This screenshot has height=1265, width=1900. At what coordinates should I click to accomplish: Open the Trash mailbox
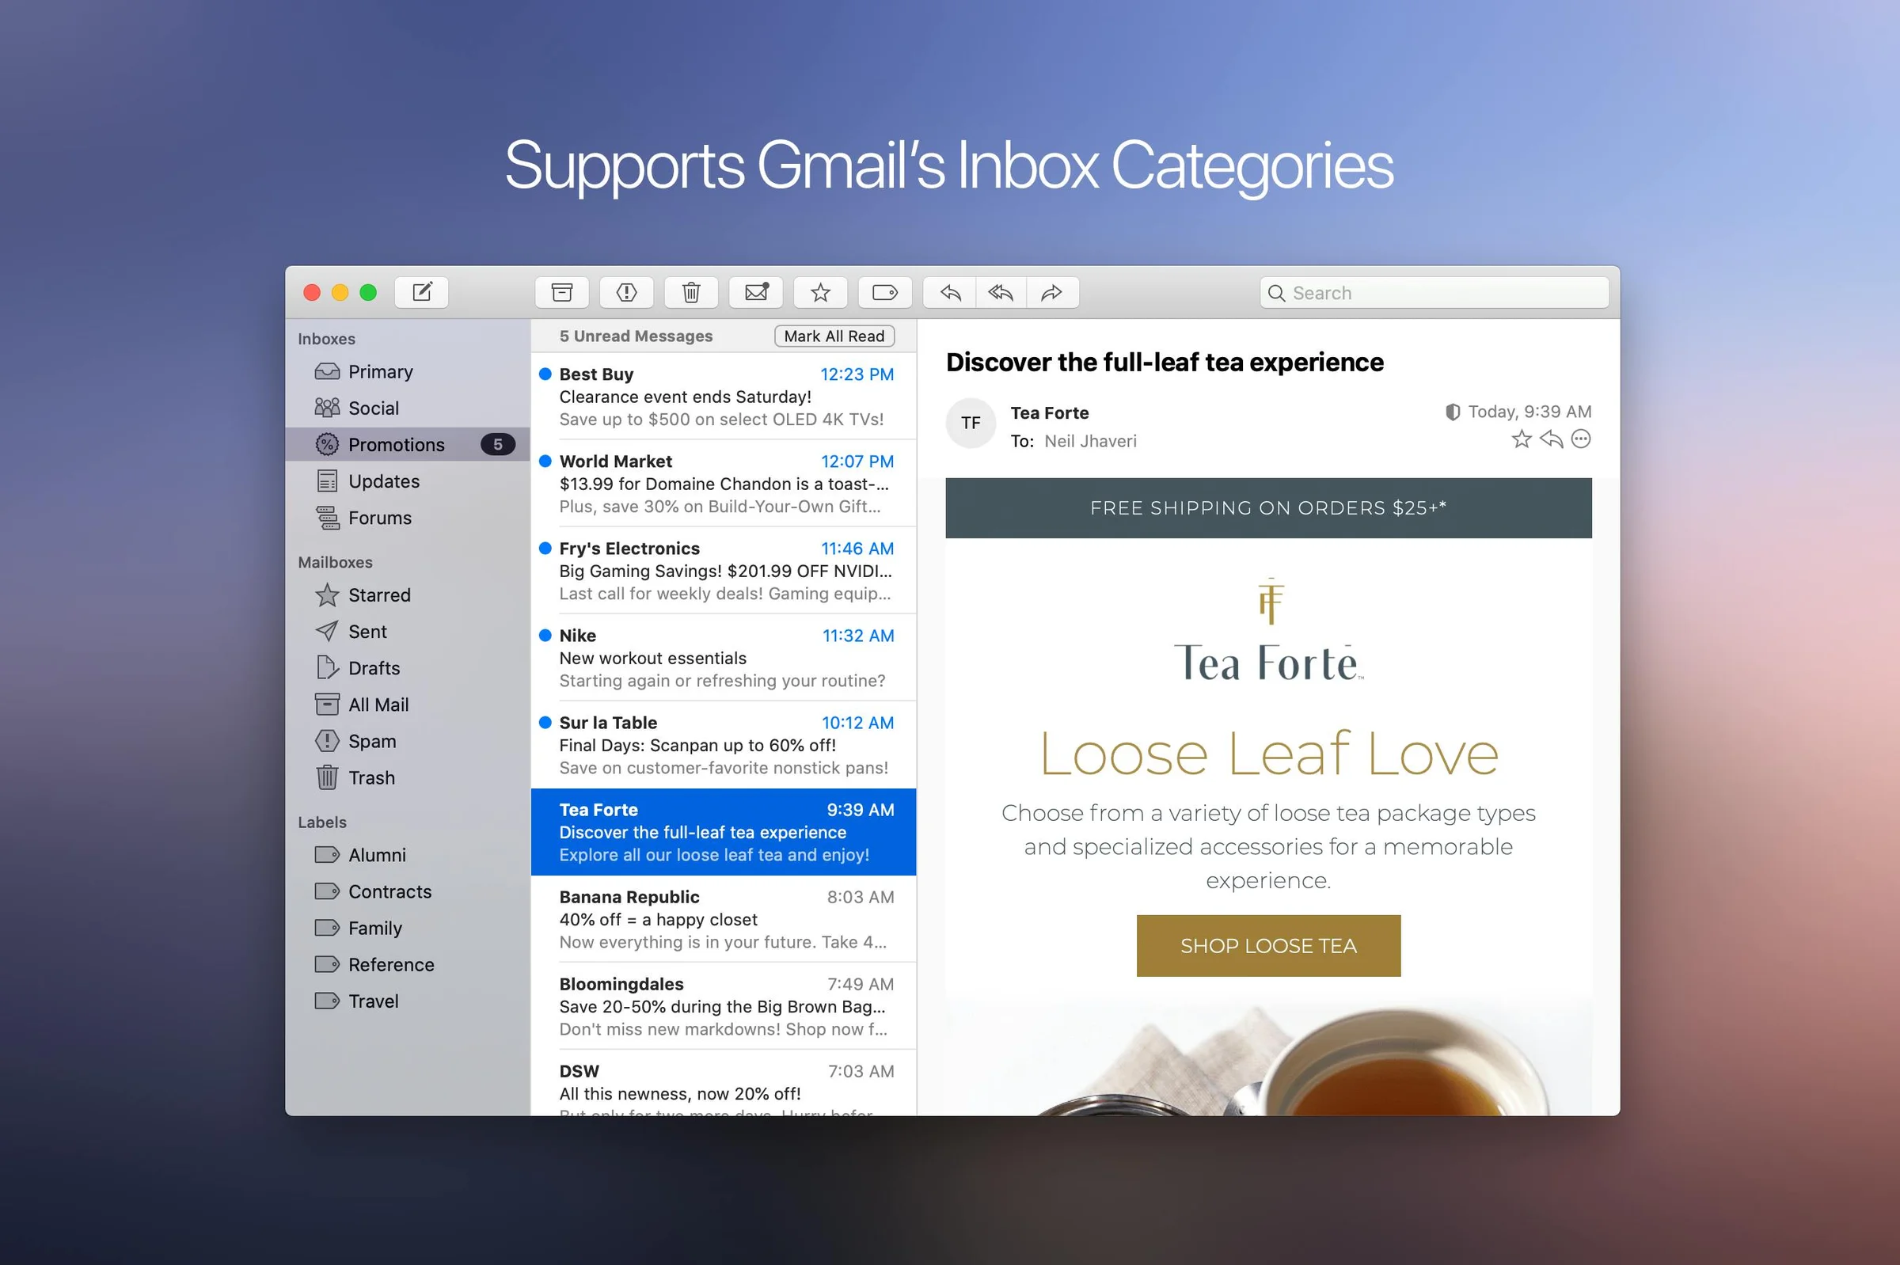(408, 777)
